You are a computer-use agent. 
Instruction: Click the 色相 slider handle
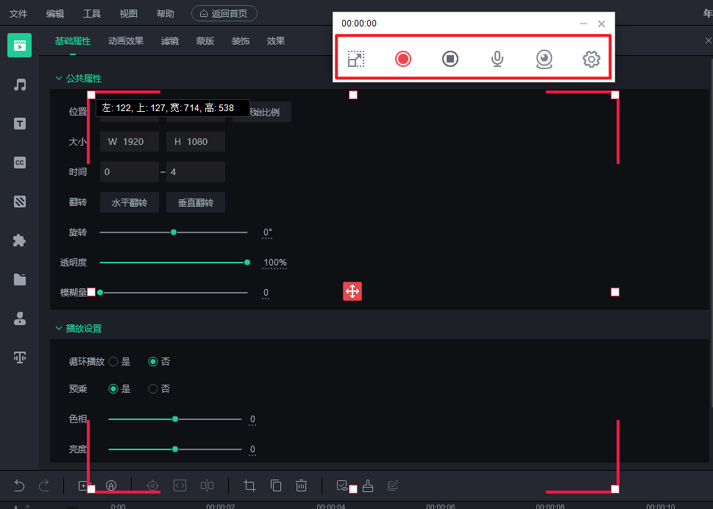point(175,419)
